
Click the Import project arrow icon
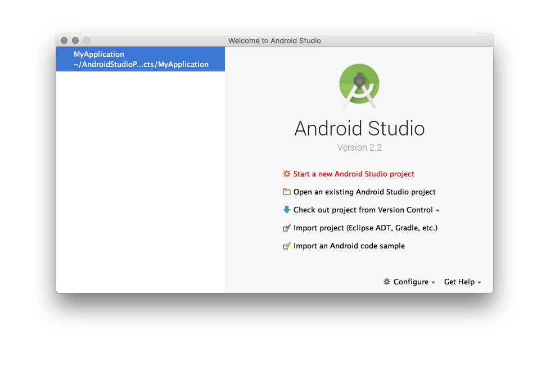click(286, 228)
